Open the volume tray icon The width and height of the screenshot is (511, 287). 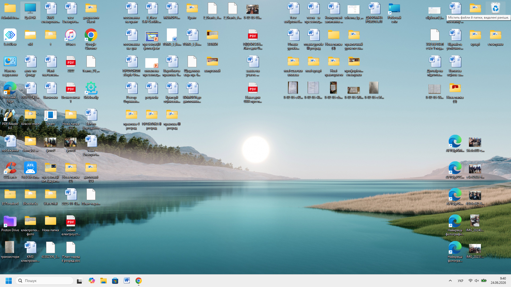[x=477, y=281]
